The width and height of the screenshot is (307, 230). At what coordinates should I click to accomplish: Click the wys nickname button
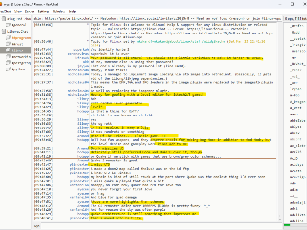point(37,226)
